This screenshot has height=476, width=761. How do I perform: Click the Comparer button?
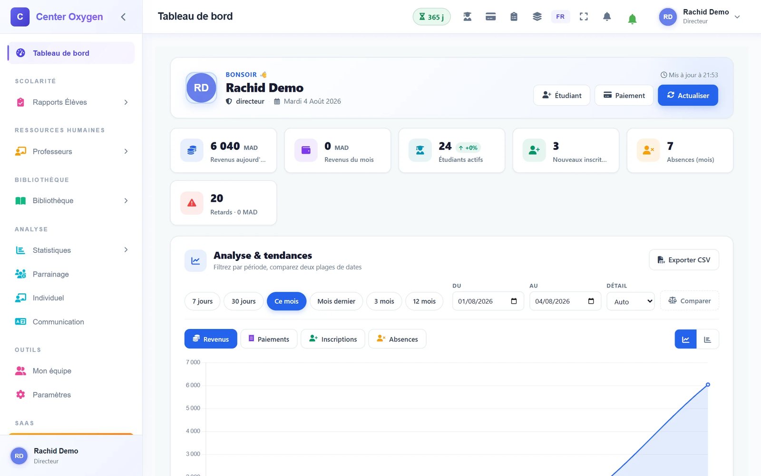pos(690,301)
